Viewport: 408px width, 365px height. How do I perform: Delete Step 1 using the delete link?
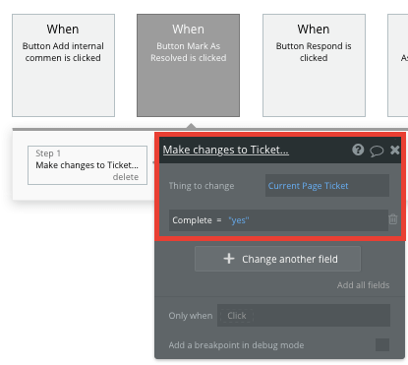(x=126, y=177)
